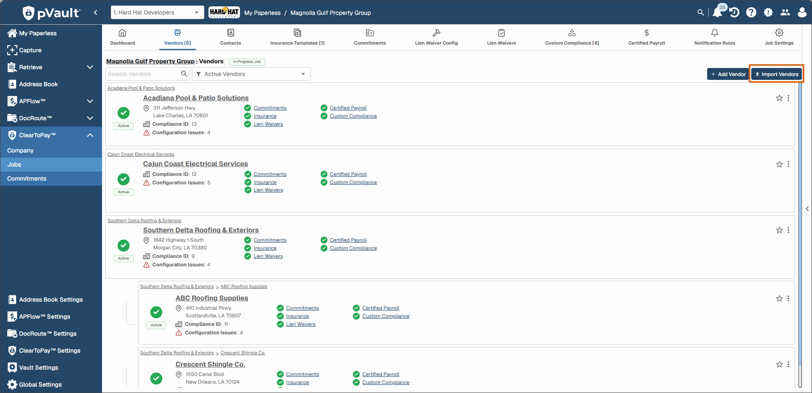
Task: Open Insurance link for Cajun Coast Electrical
Action: click(265, 182)
